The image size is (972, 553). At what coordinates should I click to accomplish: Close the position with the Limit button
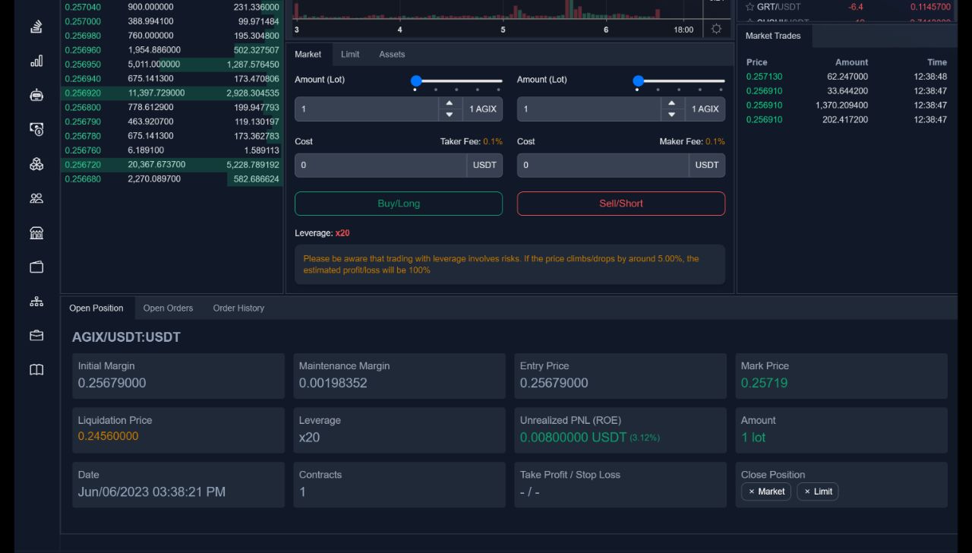point(818,491)
